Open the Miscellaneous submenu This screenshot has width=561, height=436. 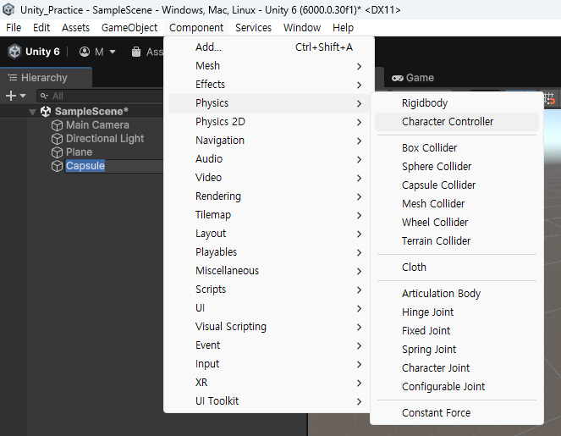(269, 271)
